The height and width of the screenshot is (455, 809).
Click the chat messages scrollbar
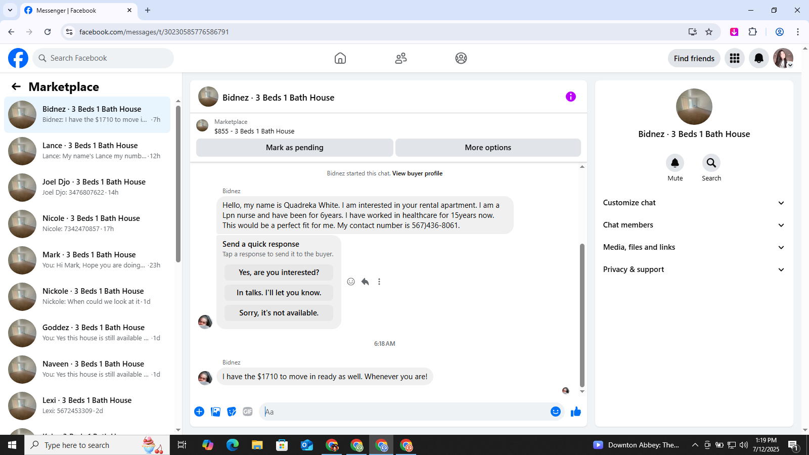[582, 315]
